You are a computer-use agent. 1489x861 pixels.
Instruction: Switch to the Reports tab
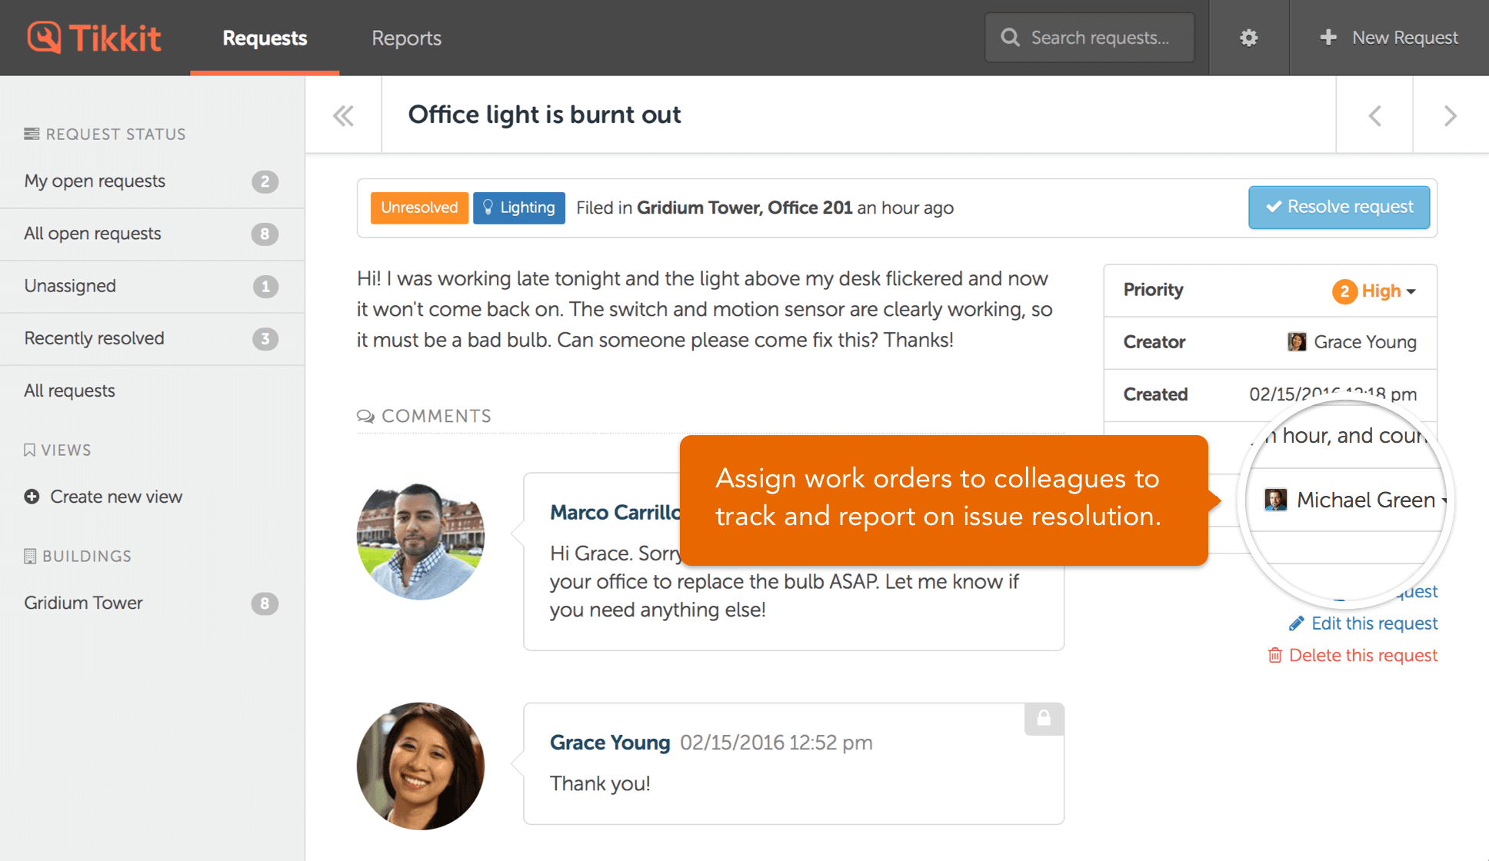point(406,38)
